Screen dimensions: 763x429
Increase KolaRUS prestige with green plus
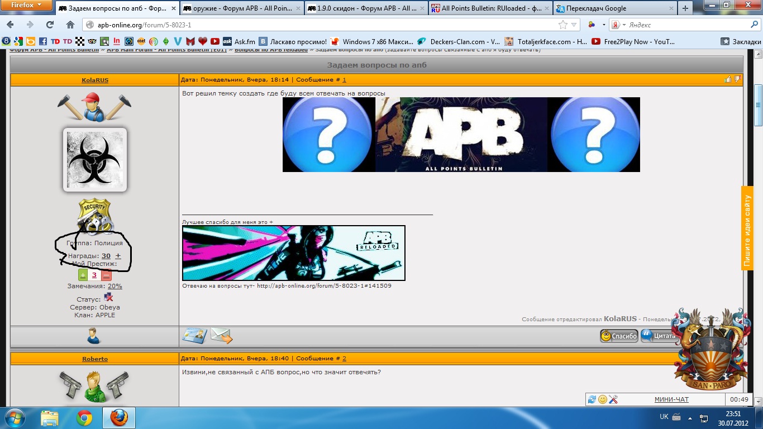tap(83, 275)
